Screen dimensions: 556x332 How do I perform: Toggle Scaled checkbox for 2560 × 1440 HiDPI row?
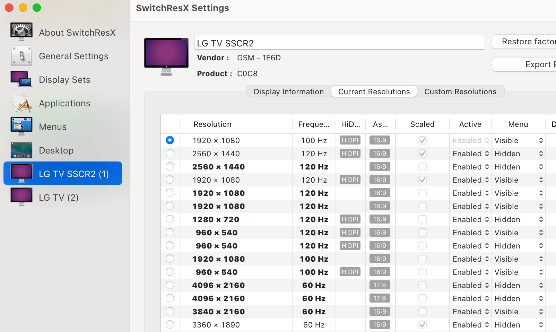pos(422,154)
